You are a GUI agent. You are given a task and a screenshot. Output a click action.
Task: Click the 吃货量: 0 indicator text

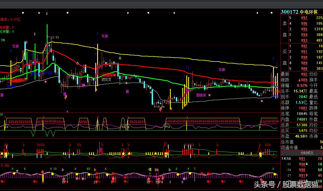(x=7, y=27)
